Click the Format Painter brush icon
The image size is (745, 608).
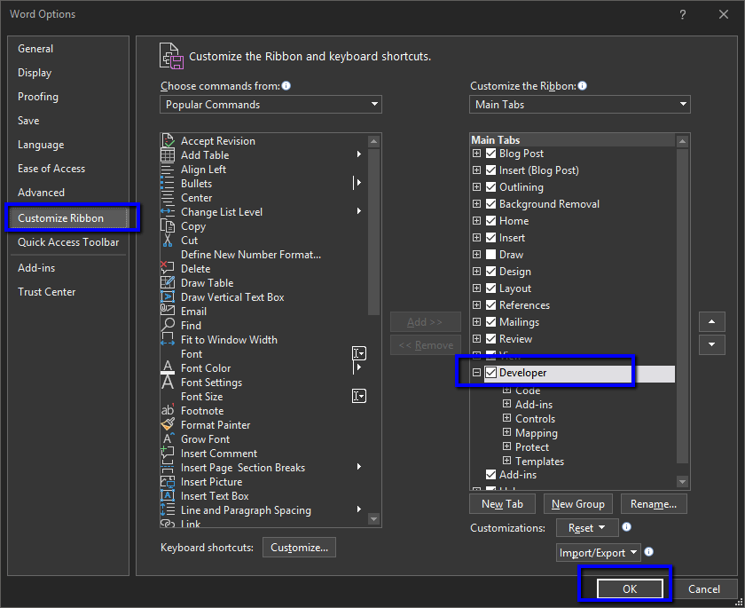pyautogui.click(x=168, y=425)
